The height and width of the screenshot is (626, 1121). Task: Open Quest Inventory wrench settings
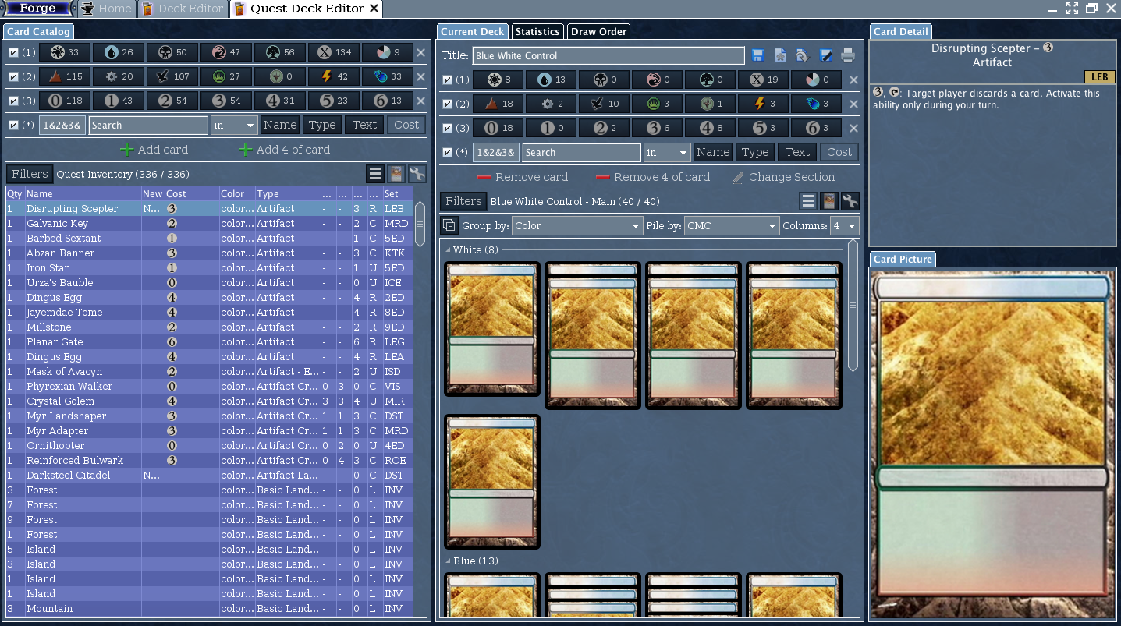pos(417,174)
